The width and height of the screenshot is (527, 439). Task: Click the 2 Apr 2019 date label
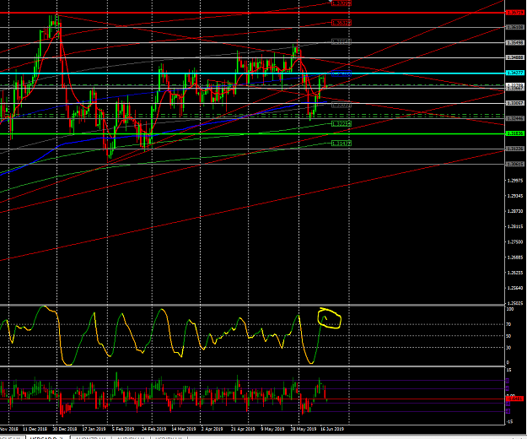[212, 429]
